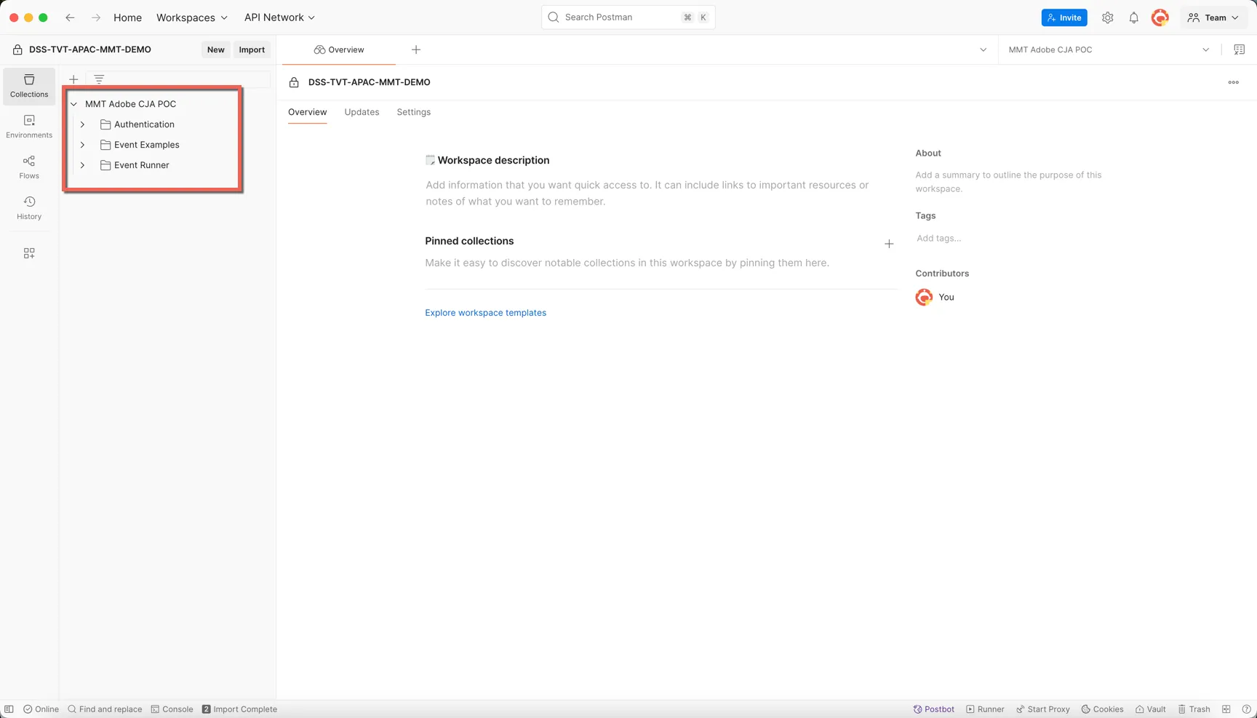The width and height of the screenshot is (1257, 718).
Task: Click the DSS-TVT-APAC-MMT-DEMO workspace name in sidebar
Action: click(x=90, y=49)
